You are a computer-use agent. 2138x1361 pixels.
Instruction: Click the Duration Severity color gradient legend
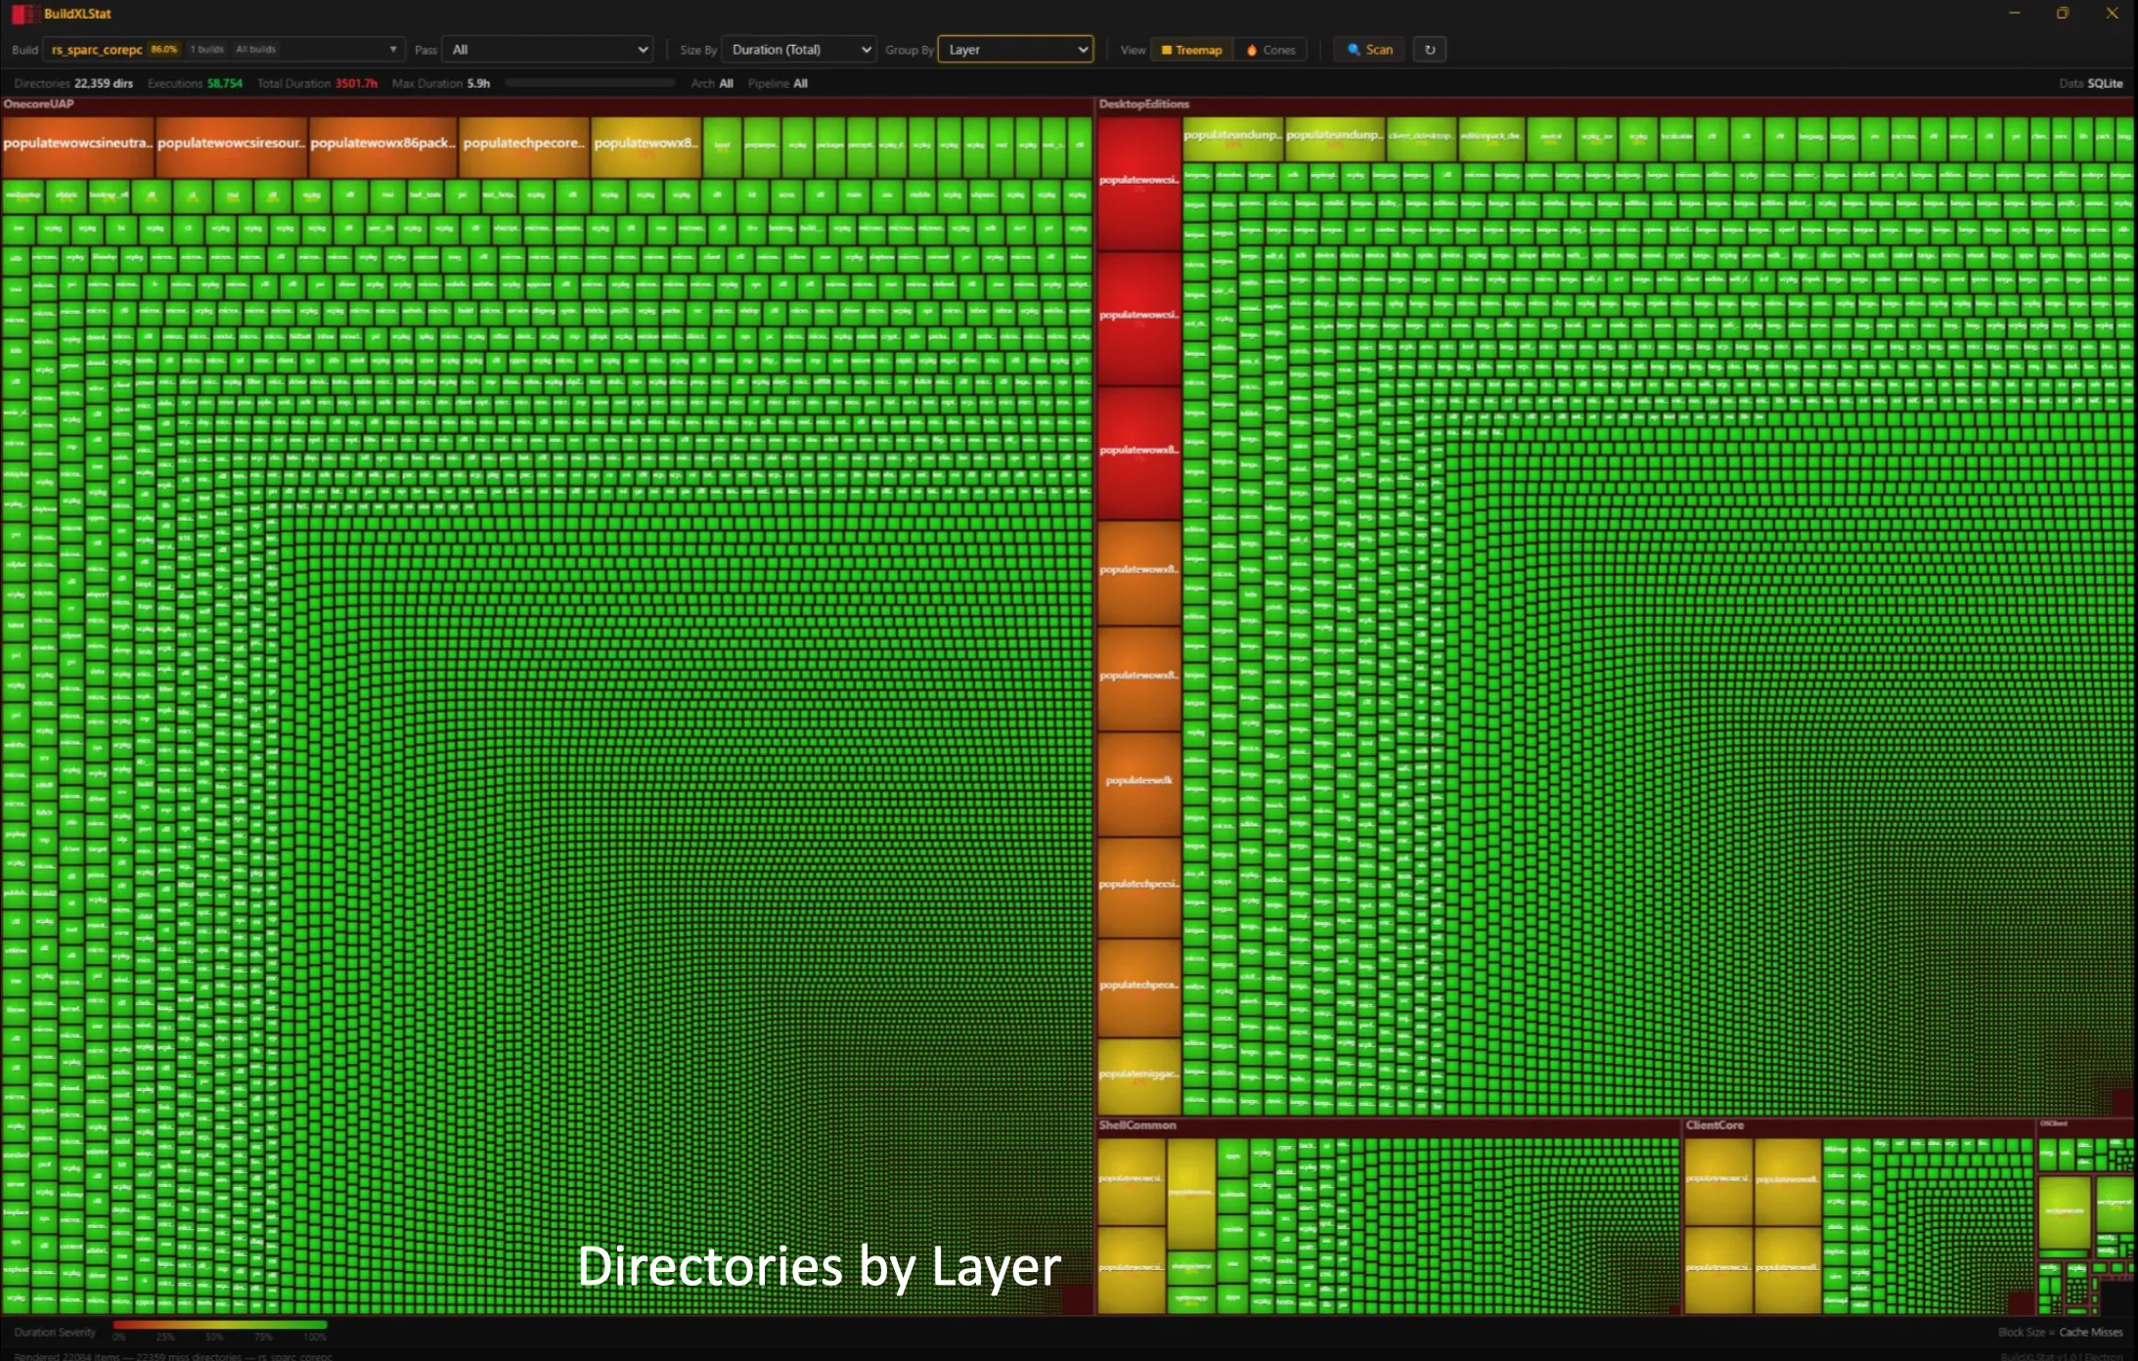[x=220, y=1326]
